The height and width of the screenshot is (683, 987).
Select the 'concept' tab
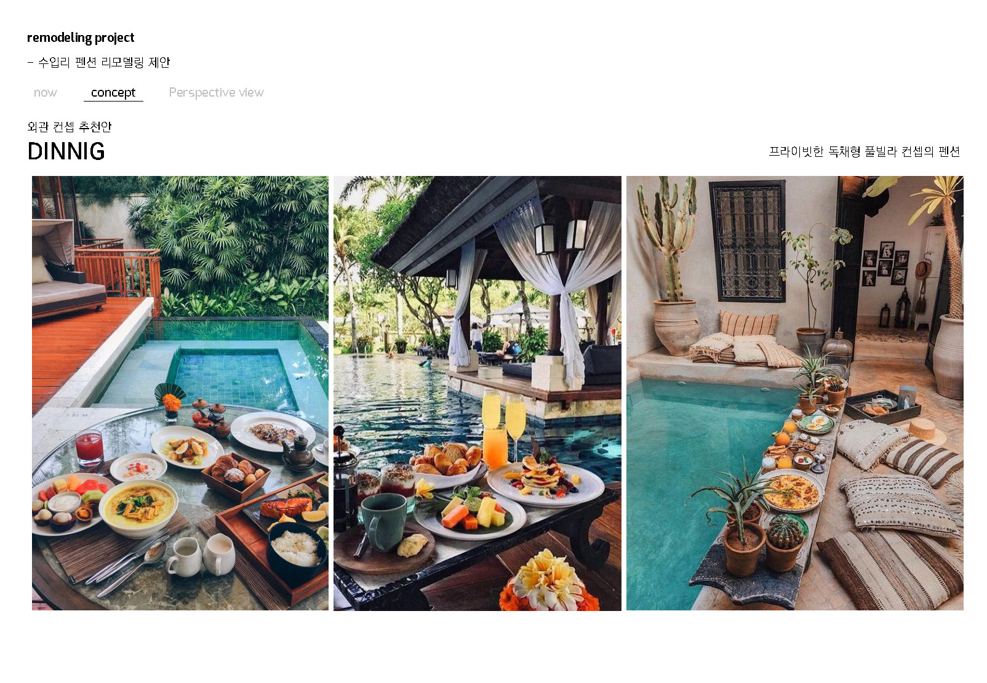113,92
